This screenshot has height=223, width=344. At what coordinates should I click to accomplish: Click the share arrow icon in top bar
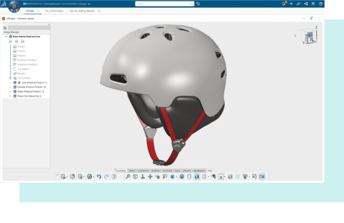[298, 4]
